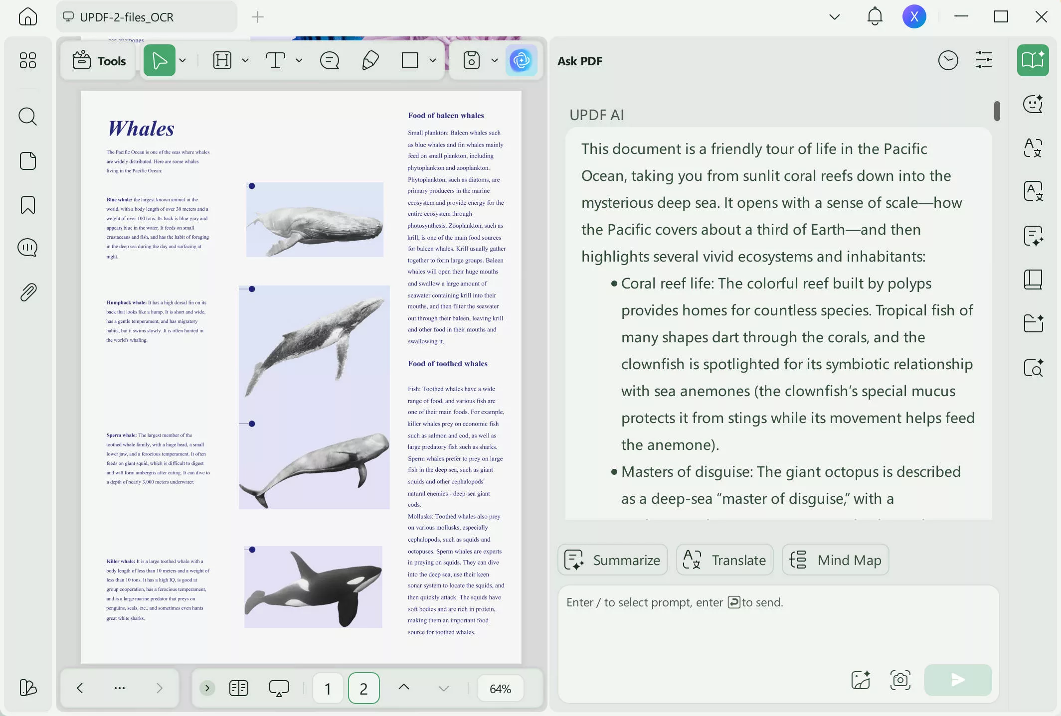Viewport: 1061px width, 716px height.
Task: Open the Tools menu
Action: click(x=99, y=61)
